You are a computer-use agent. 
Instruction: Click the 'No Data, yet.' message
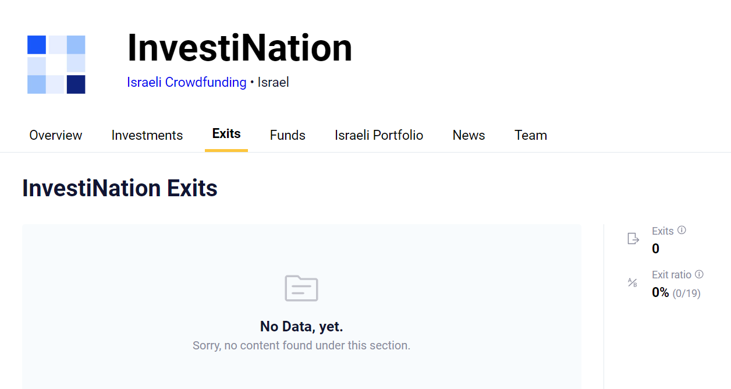click(301, 326)
